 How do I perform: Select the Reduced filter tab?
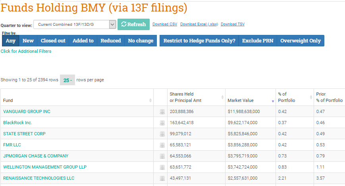[x=111, y=41]
